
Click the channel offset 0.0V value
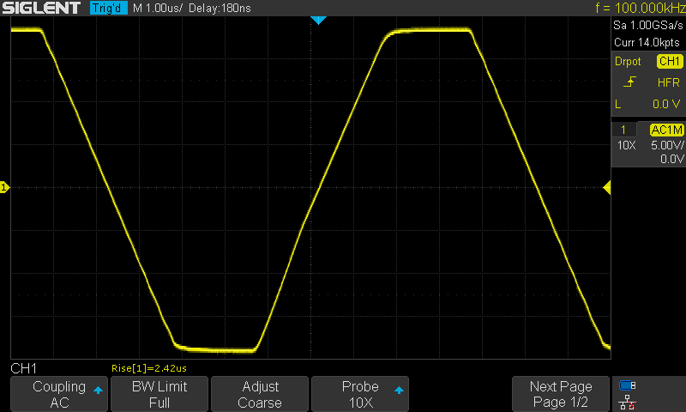(671, 159)
